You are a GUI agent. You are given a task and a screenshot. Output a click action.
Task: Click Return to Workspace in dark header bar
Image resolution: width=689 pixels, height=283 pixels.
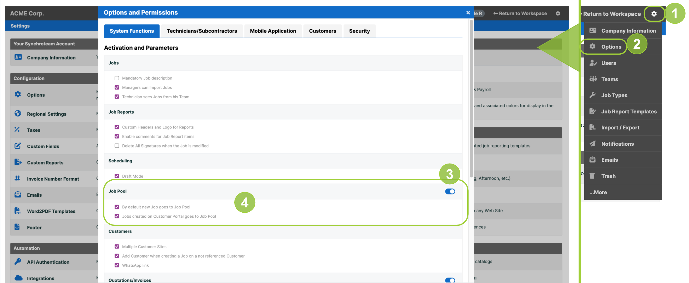[x=520, y=13]
